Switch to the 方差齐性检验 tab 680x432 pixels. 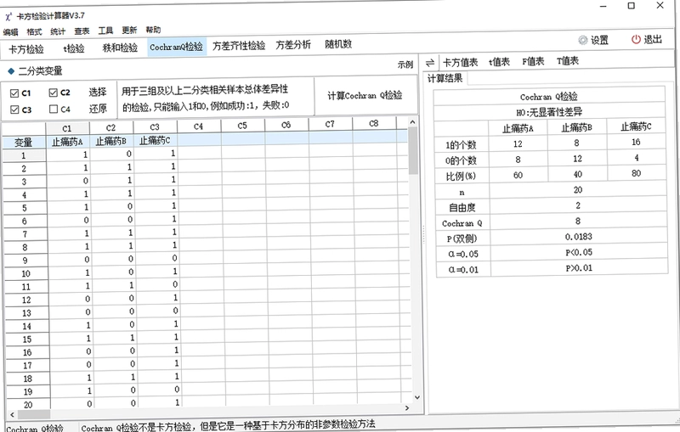point(239,46)
